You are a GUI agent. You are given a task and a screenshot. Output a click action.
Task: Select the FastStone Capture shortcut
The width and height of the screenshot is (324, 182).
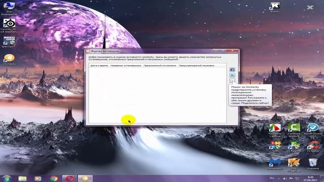[275, 130]
